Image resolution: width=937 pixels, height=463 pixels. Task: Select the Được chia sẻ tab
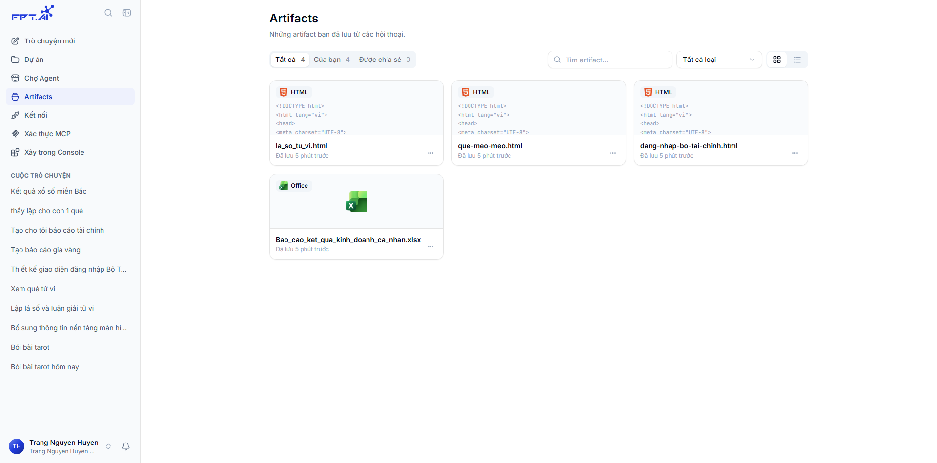[x=385, y=60]
